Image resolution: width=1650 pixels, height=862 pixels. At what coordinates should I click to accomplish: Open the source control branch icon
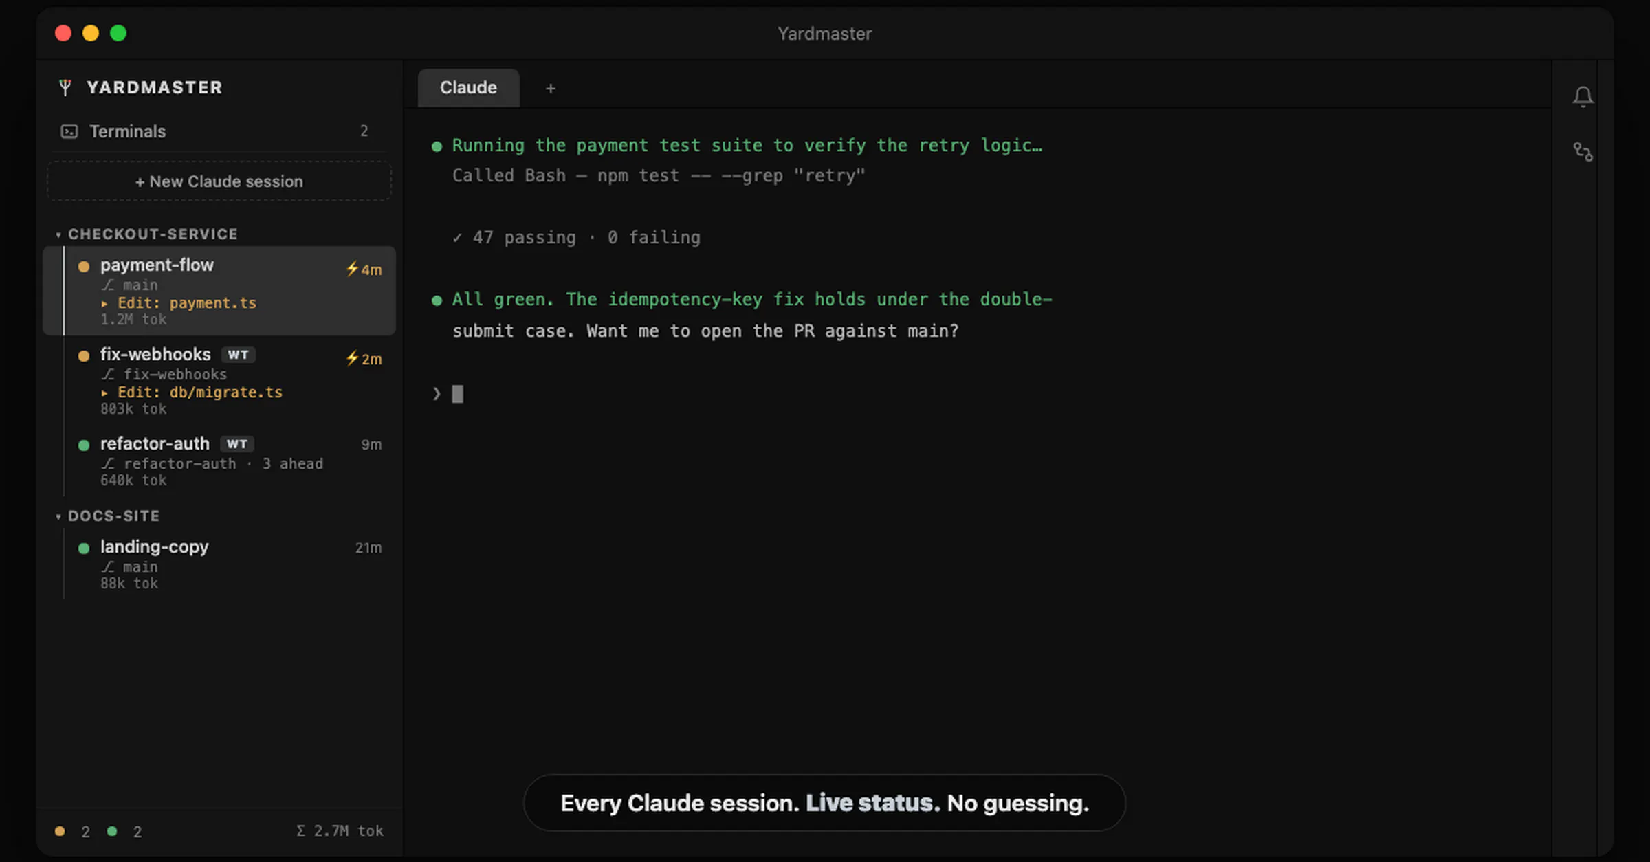[x=1583, y=151]
